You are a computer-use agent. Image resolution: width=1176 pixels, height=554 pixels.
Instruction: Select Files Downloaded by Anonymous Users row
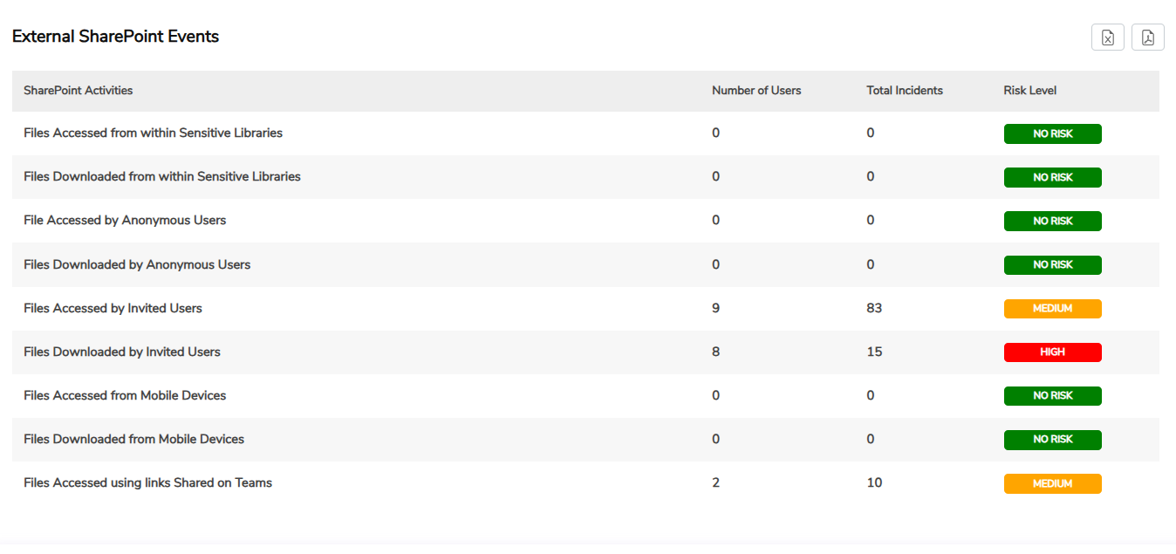pos(137,264)
